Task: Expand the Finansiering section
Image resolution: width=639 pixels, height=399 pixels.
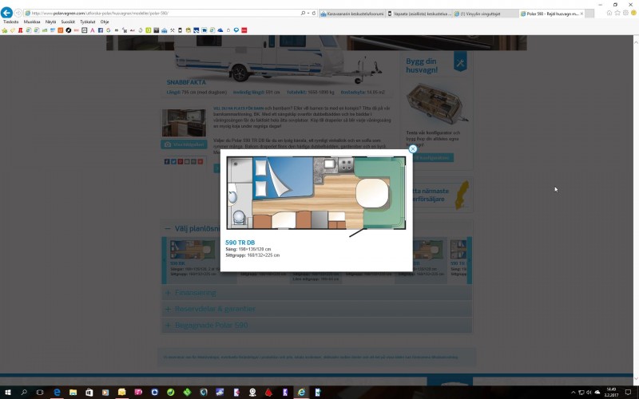Action: tap(196, 293)
